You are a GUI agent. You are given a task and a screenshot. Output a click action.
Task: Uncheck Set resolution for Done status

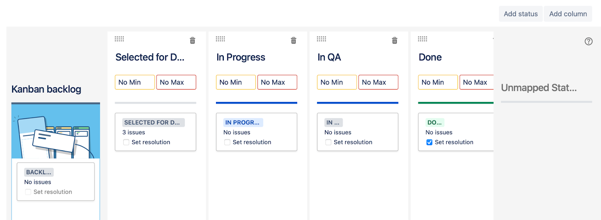[x=429, y=142]
